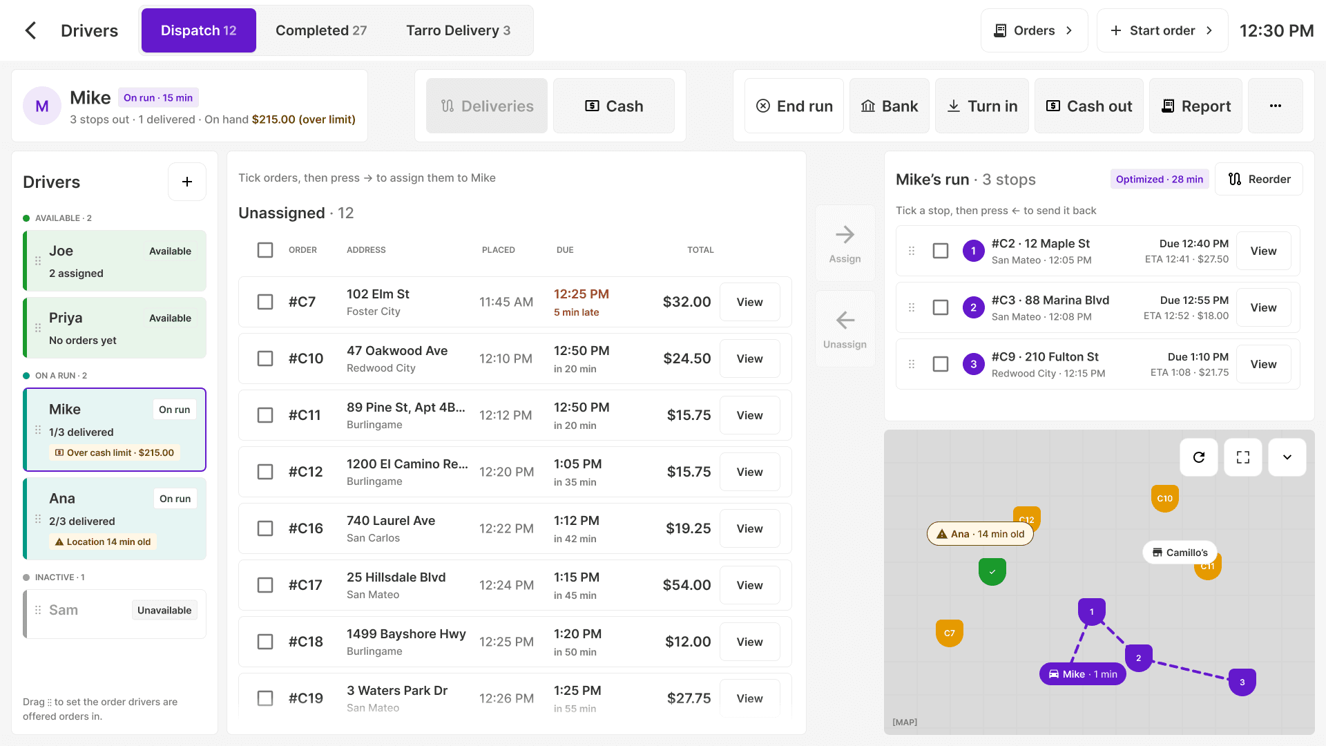
Task: Tick the checkbox for stop #C9
Action: (x=940, y=364)
